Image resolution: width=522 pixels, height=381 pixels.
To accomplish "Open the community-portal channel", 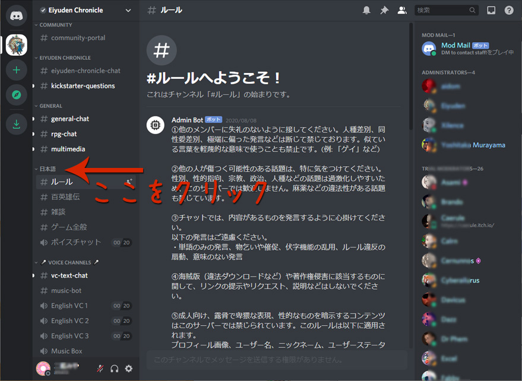I will click(86, 38).
